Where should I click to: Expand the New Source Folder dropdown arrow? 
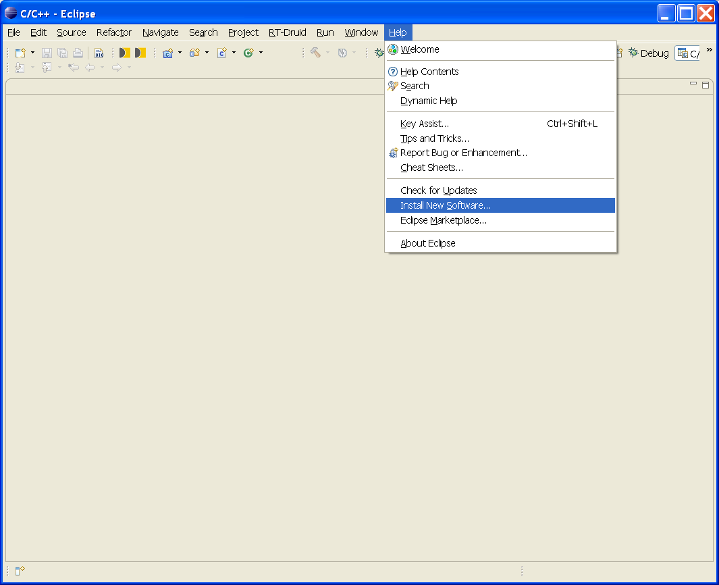click(207, 53)
